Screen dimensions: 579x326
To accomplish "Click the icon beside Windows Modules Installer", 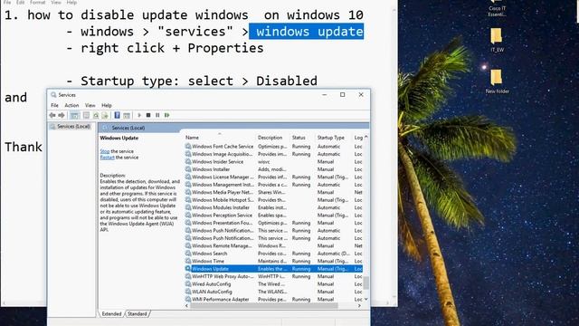I will [x=188, y=207].
